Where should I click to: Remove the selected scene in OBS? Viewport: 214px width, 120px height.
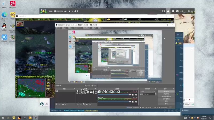coord(59,104)
